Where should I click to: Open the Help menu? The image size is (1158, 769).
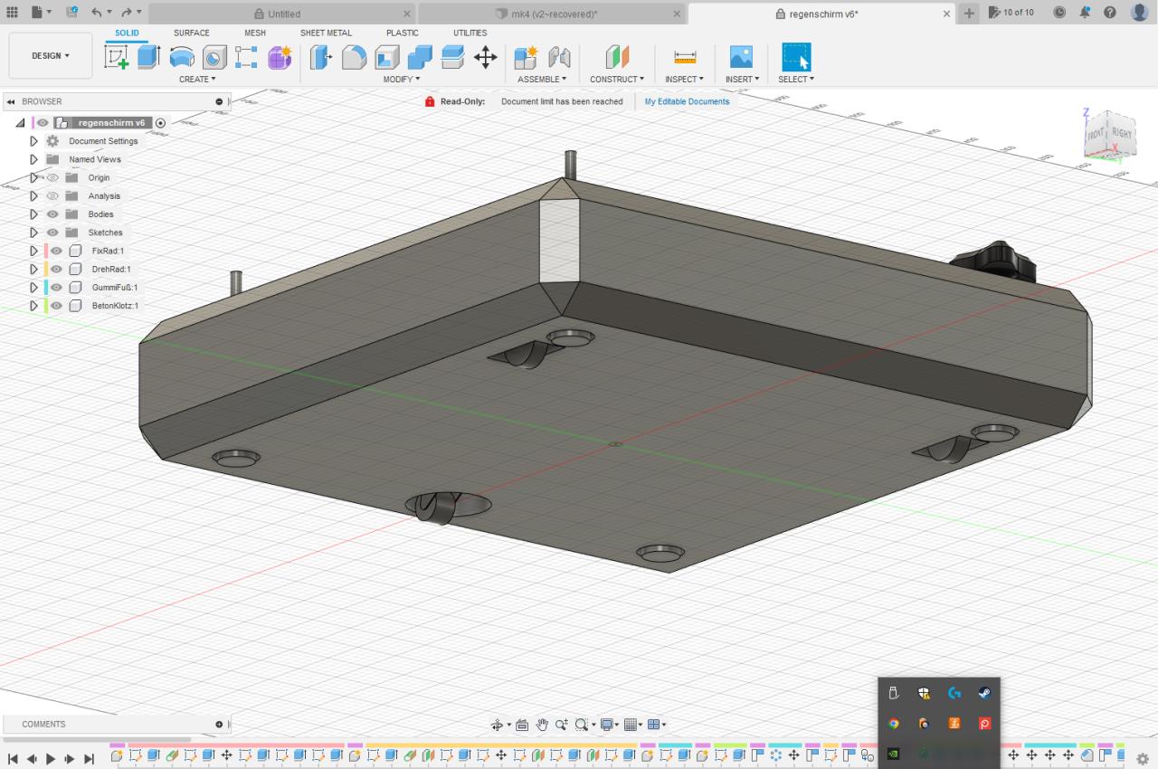tap(1110, 13)
